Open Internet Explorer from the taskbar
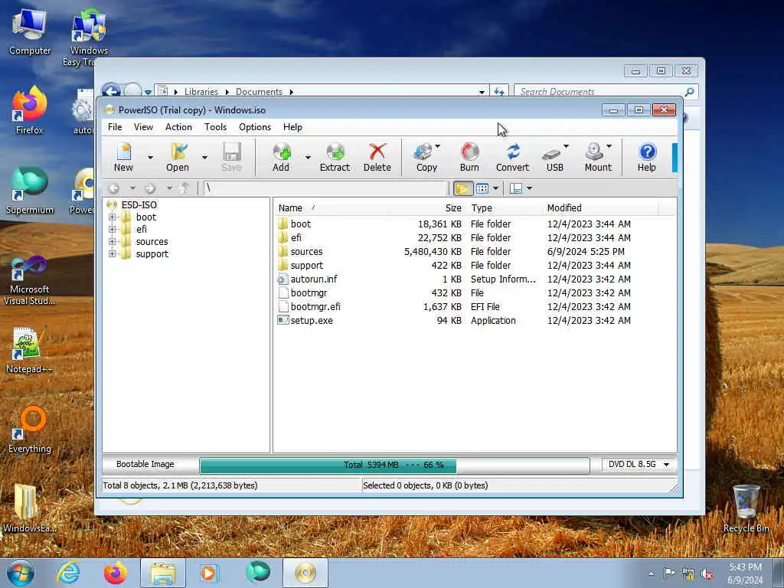Viewport: 784px width, 588px height. (68, 573)
